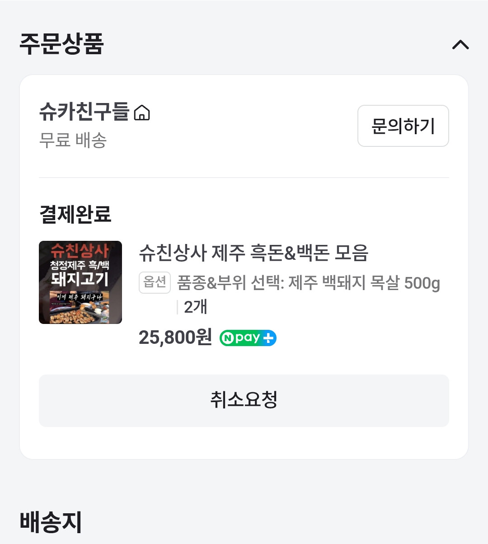The width and height of the screenshot is (488, 544).
Task: Select the 배송지 section heading
Action: pos(51,522)
